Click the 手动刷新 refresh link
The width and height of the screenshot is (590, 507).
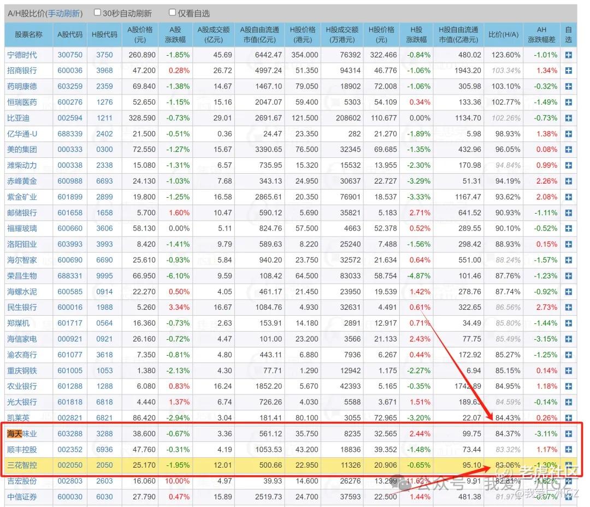[64, 14]
